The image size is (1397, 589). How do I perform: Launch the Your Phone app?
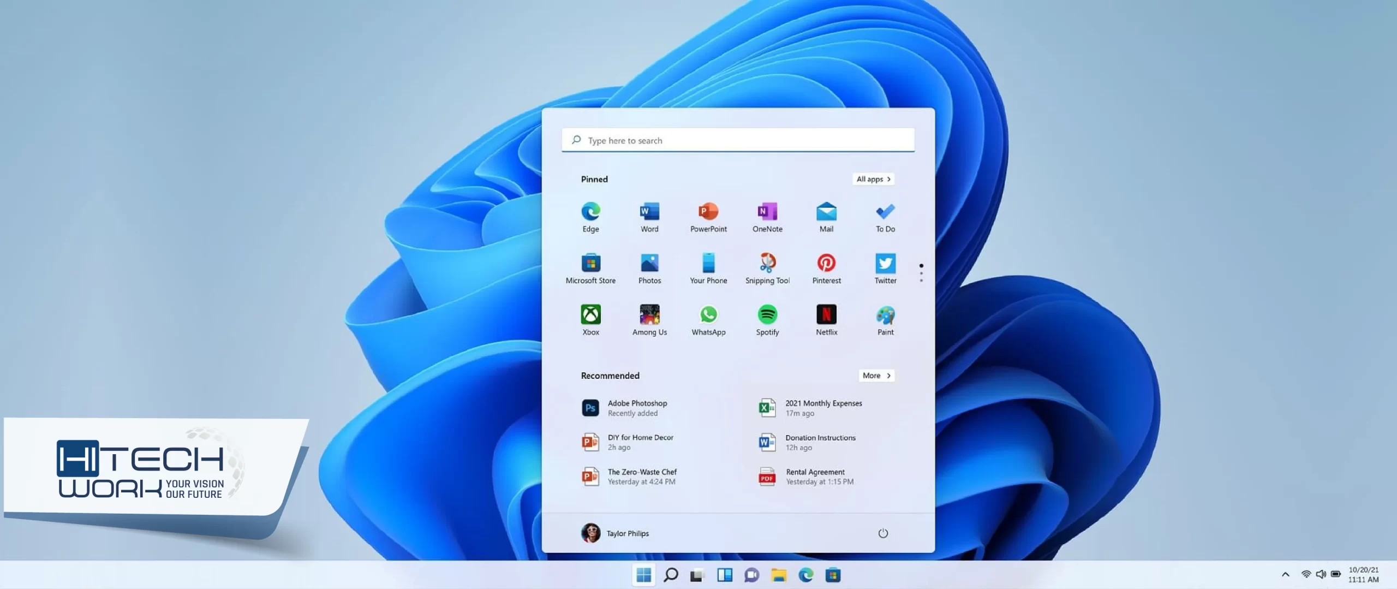tap(708, 269)
